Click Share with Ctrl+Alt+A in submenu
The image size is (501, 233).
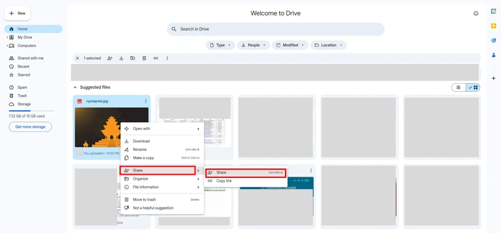pos(245,173)
